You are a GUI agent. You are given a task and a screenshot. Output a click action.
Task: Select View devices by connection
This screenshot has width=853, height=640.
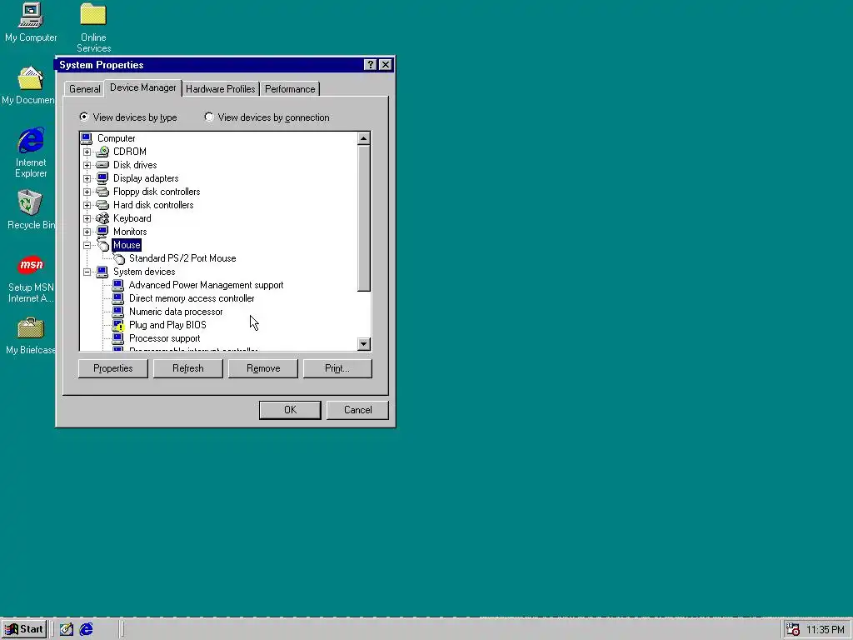(x=267, y=117)
